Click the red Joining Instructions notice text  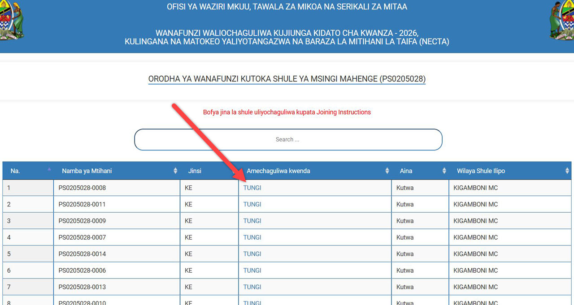click(287, 112)
